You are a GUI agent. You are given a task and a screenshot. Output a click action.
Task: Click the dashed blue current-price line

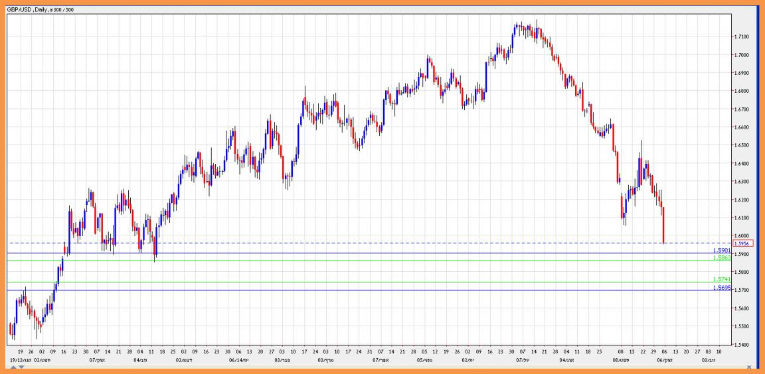pyautogui.click(x=332, y=243)
